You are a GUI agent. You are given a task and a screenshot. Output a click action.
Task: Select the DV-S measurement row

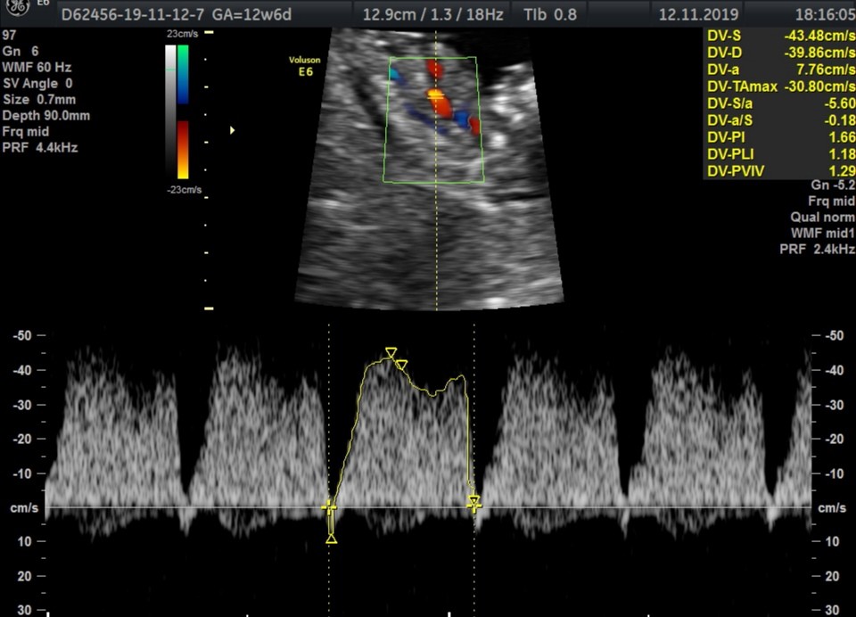point(779,36)
